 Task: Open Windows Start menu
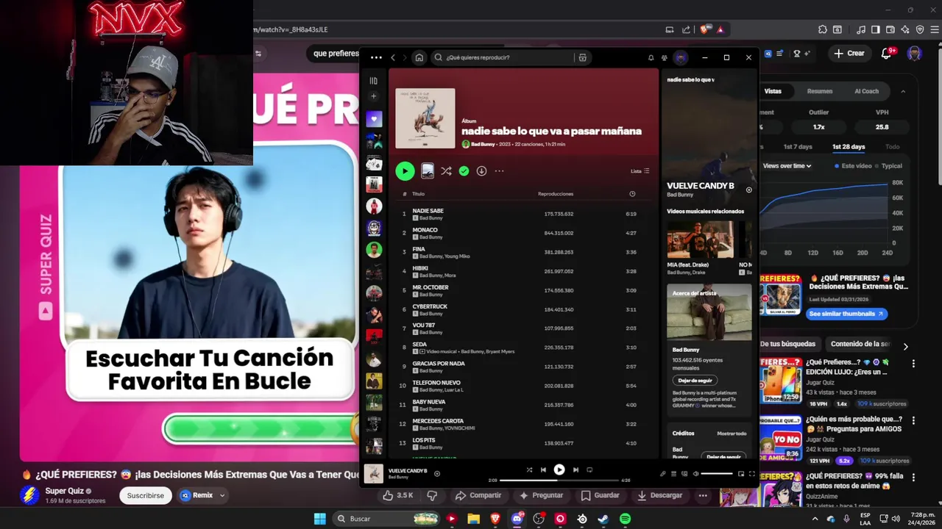tap(320, 519)
